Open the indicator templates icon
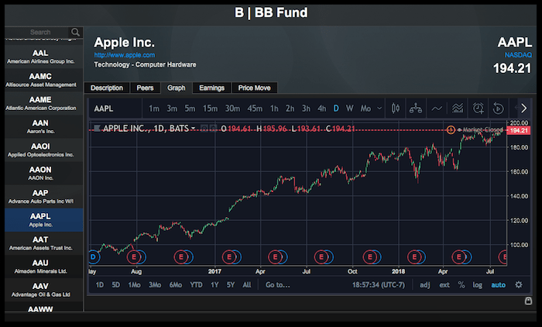 click(x=458, y=108)
